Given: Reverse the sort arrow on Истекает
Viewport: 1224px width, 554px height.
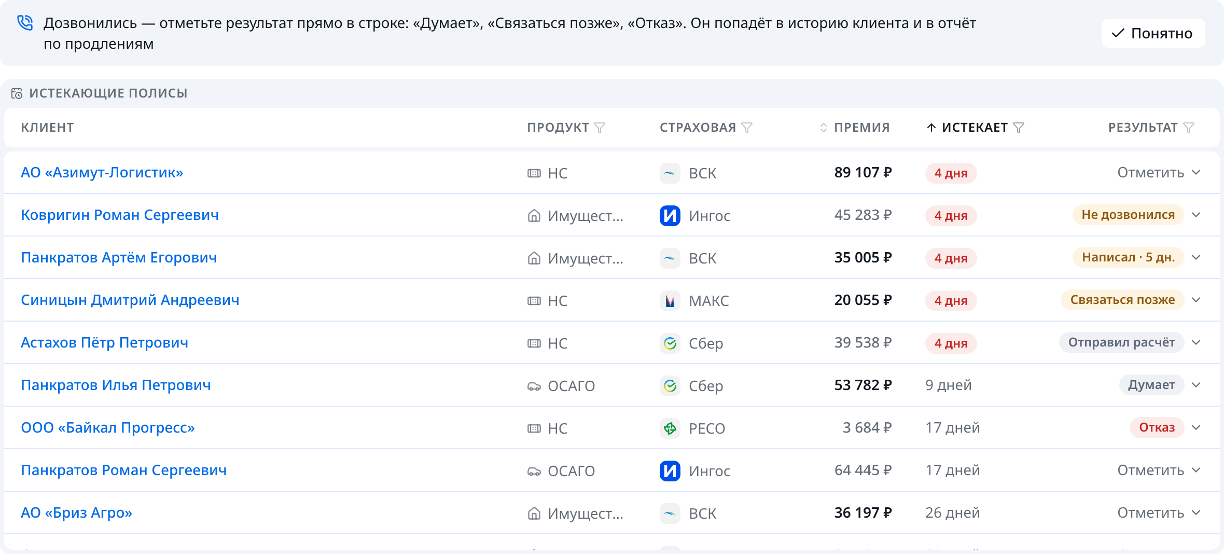Looking at the screenshot, I should point(931,128).
